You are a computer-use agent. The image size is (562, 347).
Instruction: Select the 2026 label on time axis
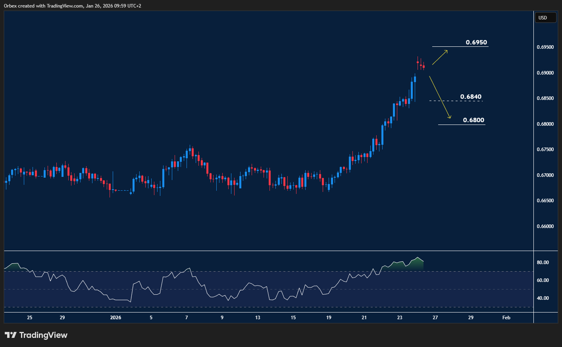tap(115, 317)
